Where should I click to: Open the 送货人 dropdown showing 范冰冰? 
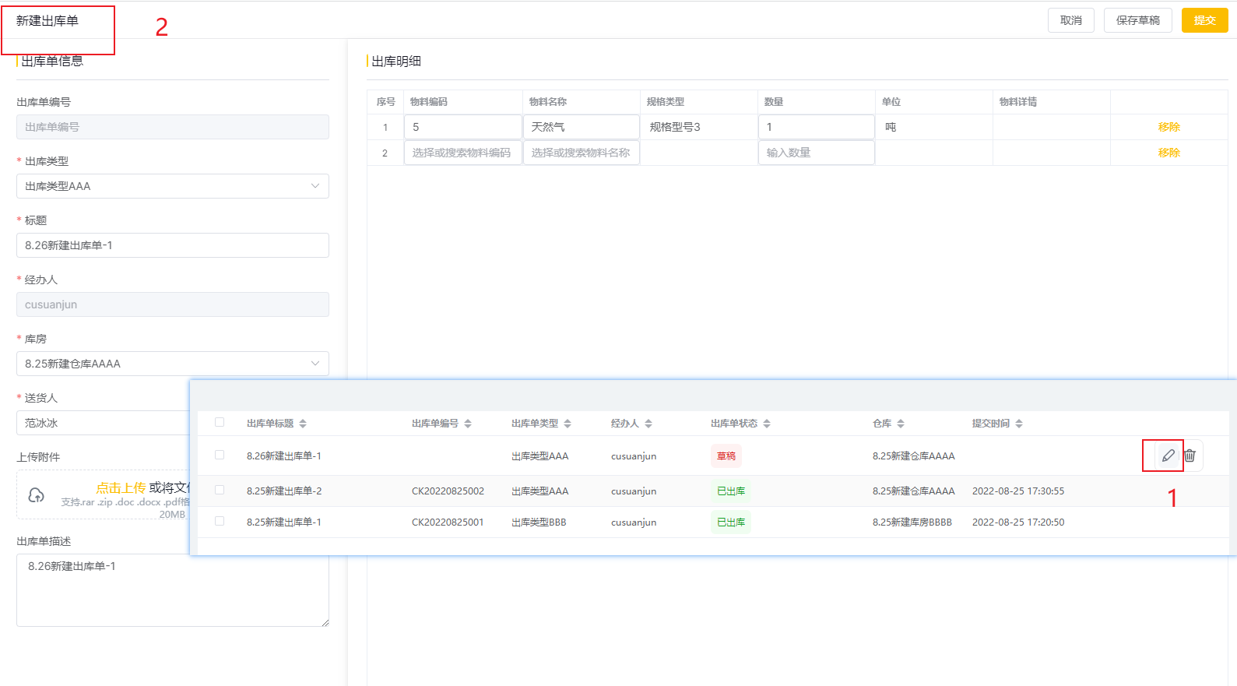click(103, 423)
